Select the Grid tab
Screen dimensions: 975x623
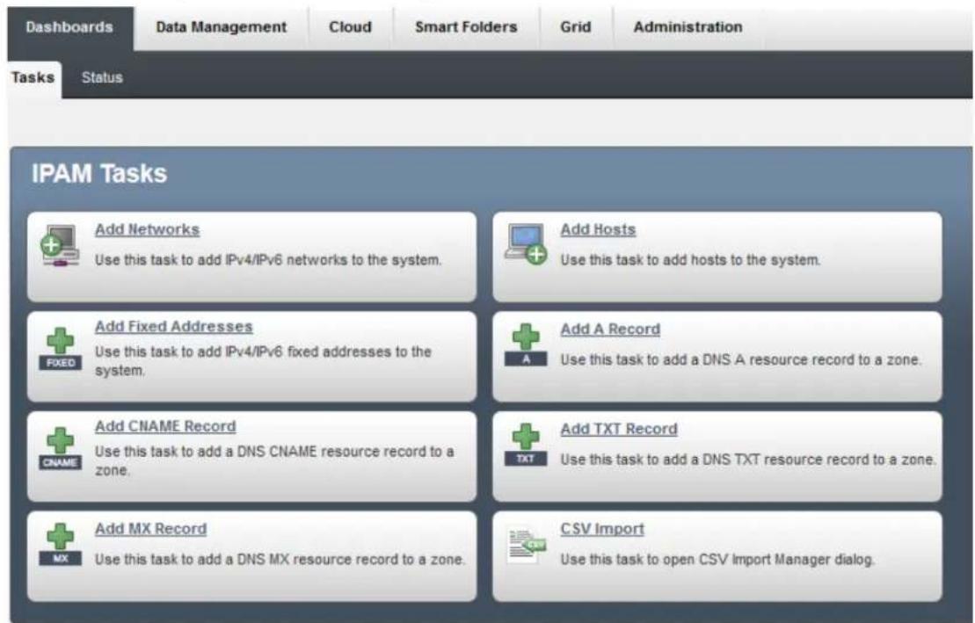[576, 27]
